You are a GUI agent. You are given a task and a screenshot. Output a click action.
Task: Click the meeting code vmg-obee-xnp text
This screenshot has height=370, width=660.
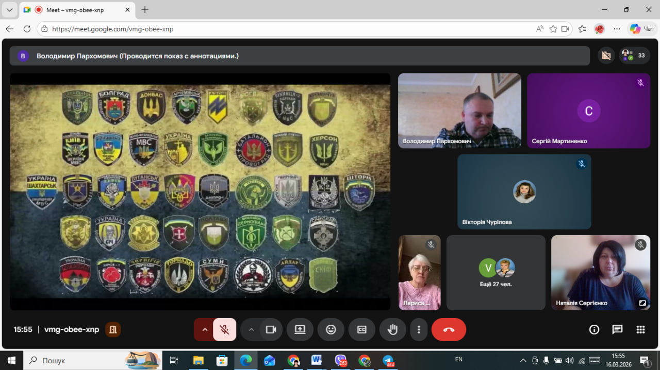click(x=72, y=329)
